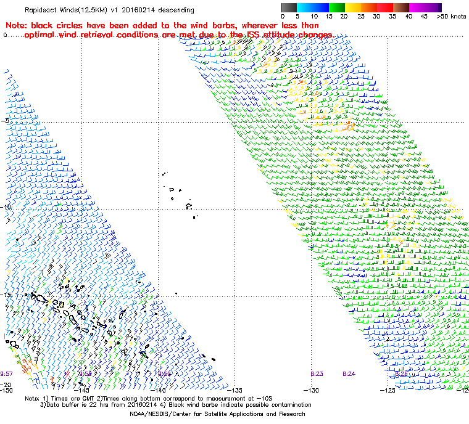
Task: Click the yellow 20-25 knots legend color
Action: (353, 7)
